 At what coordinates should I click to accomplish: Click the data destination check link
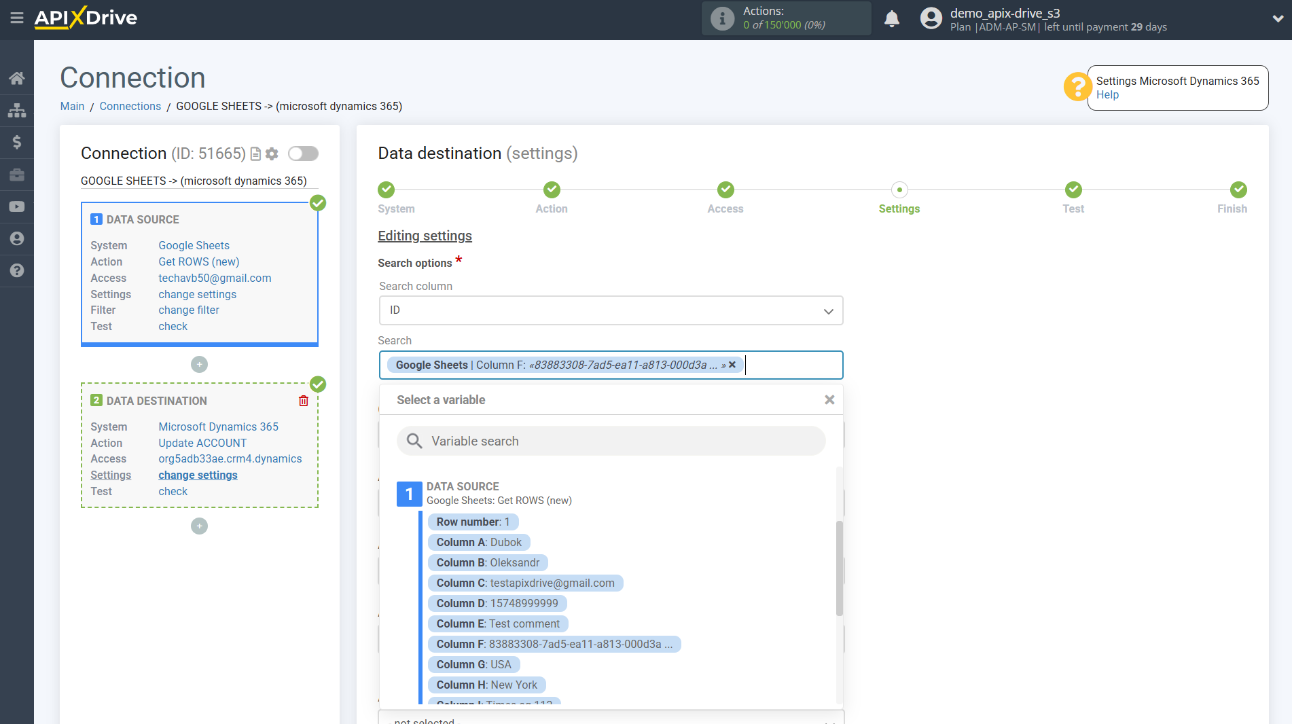click(173, 492)
